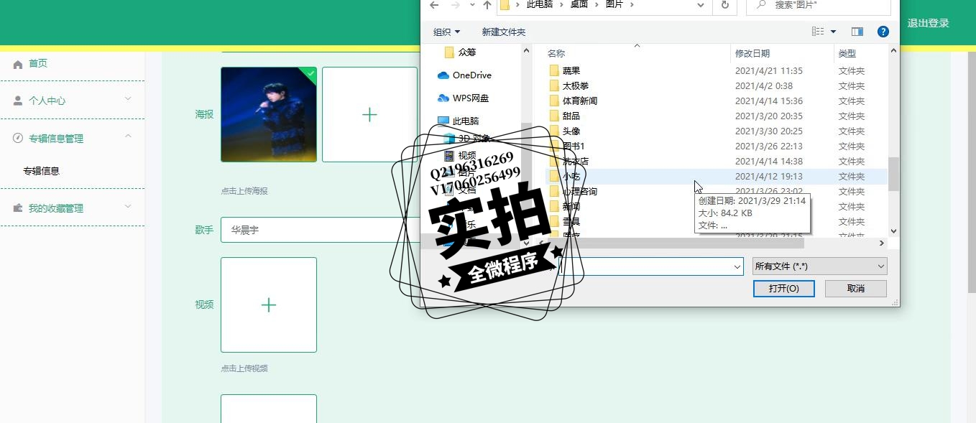This screenshot has width=976, height=423.
Task: Expand the 我的收藏管理 submenu chevron
Action: point(128,207)
